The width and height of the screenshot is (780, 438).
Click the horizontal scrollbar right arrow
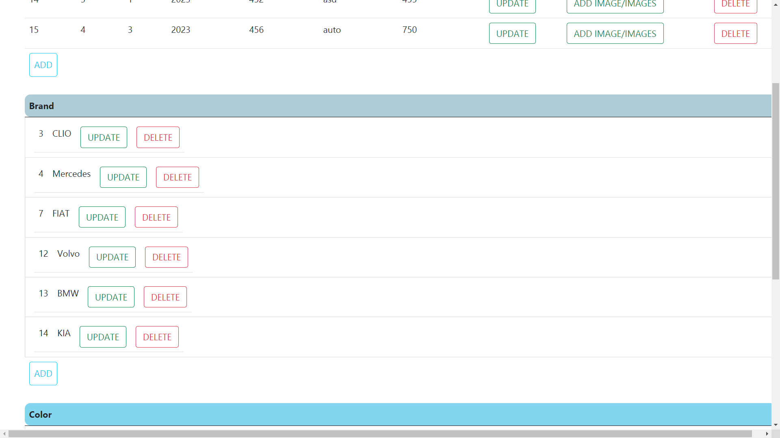(x=767, y=434)
